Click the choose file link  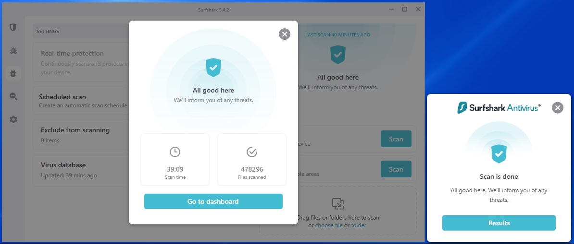click(x=329, y=225)
